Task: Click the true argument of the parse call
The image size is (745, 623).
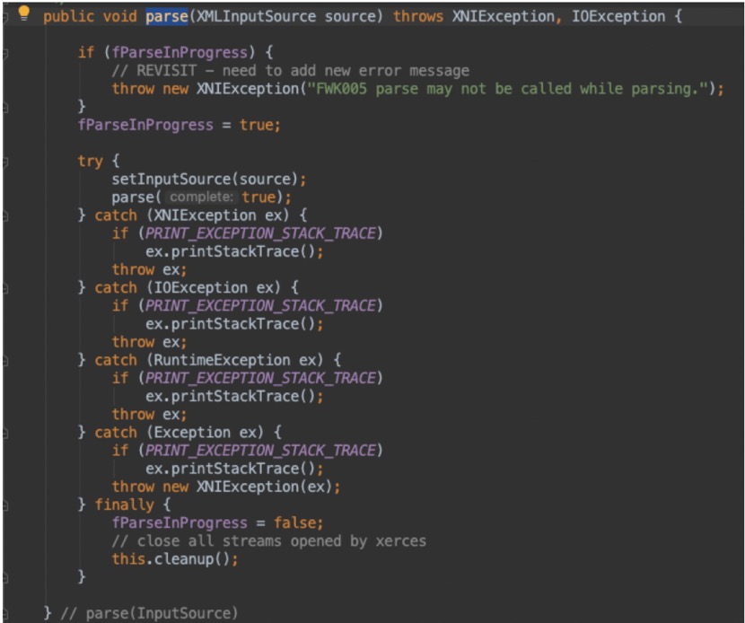Action: point(259,197)
